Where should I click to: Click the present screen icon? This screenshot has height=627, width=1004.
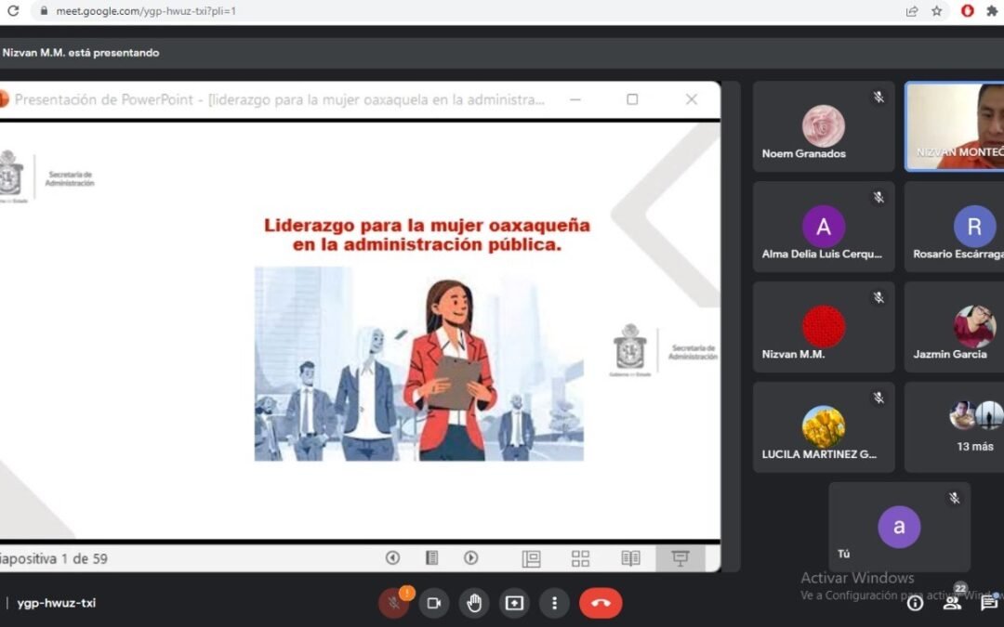514,603
